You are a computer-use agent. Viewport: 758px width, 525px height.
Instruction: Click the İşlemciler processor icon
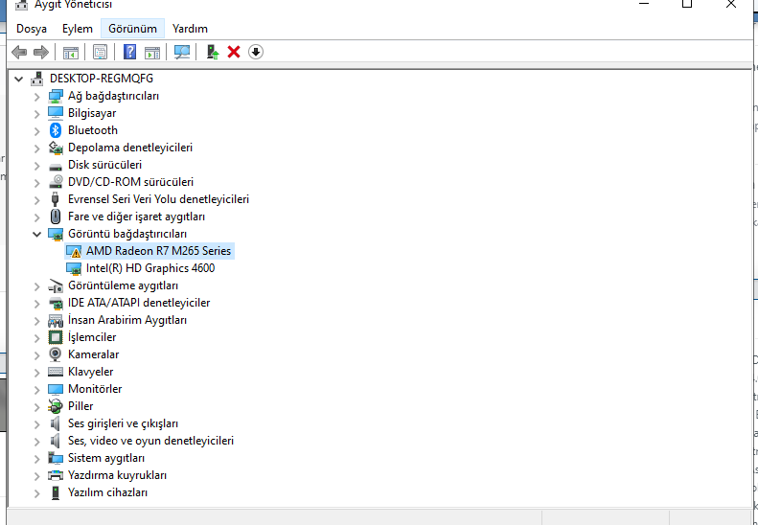point(56,337)
